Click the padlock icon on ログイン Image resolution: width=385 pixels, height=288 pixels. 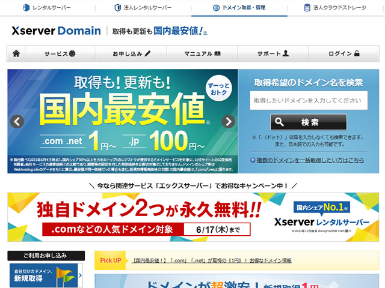[x=357, y=53]
